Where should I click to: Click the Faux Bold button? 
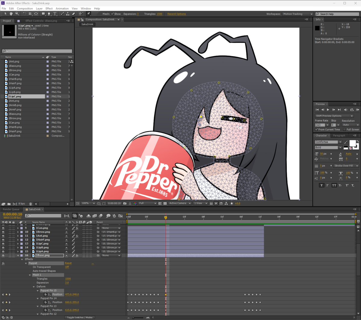click(322, 185)
